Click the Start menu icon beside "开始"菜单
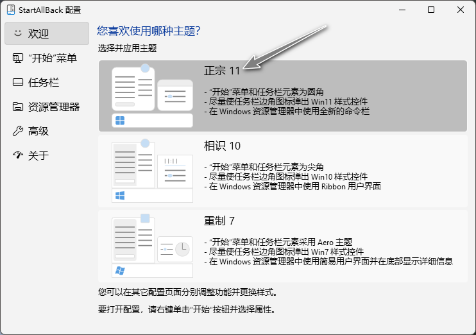Screen dimensions: 476x335 tap(17, 58)
